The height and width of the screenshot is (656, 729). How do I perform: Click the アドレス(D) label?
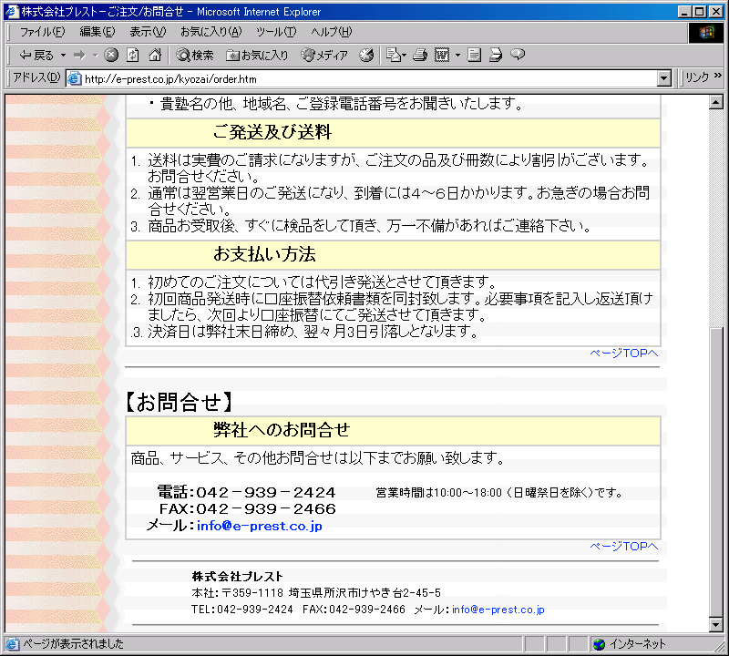(36, 77)
